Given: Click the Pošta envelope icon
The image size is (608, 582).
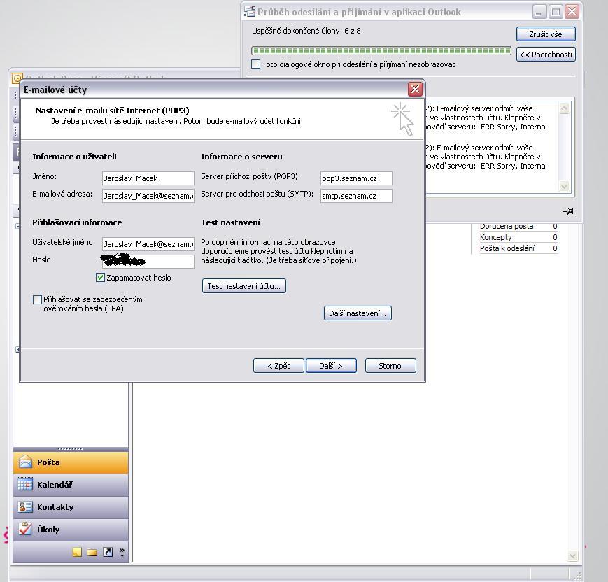Looking at the screenshot, I should pyautogui.click(x=25, y=462).
